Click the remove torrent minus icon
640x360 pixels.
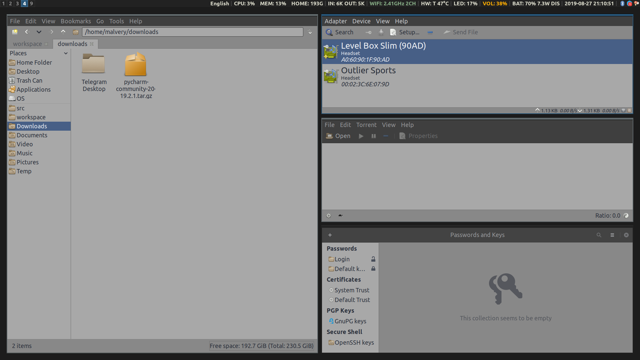click(386, 136)
